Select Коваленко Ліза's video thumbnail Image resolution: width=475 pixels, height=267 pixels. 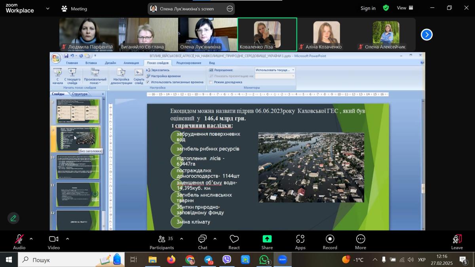(267, 34)
